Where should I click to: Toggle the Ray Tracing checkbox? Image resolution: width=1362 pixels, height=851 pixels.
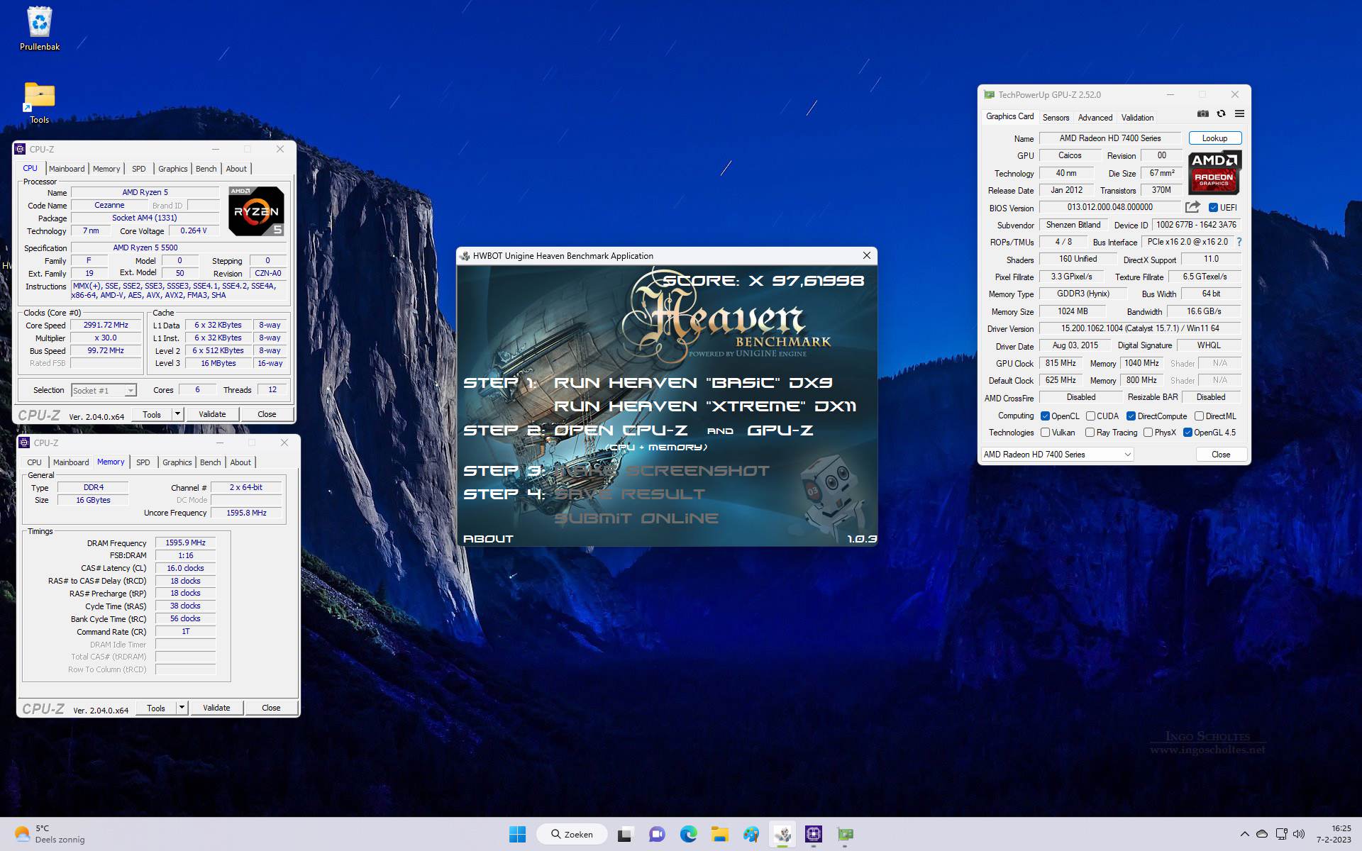(1090, 433)
